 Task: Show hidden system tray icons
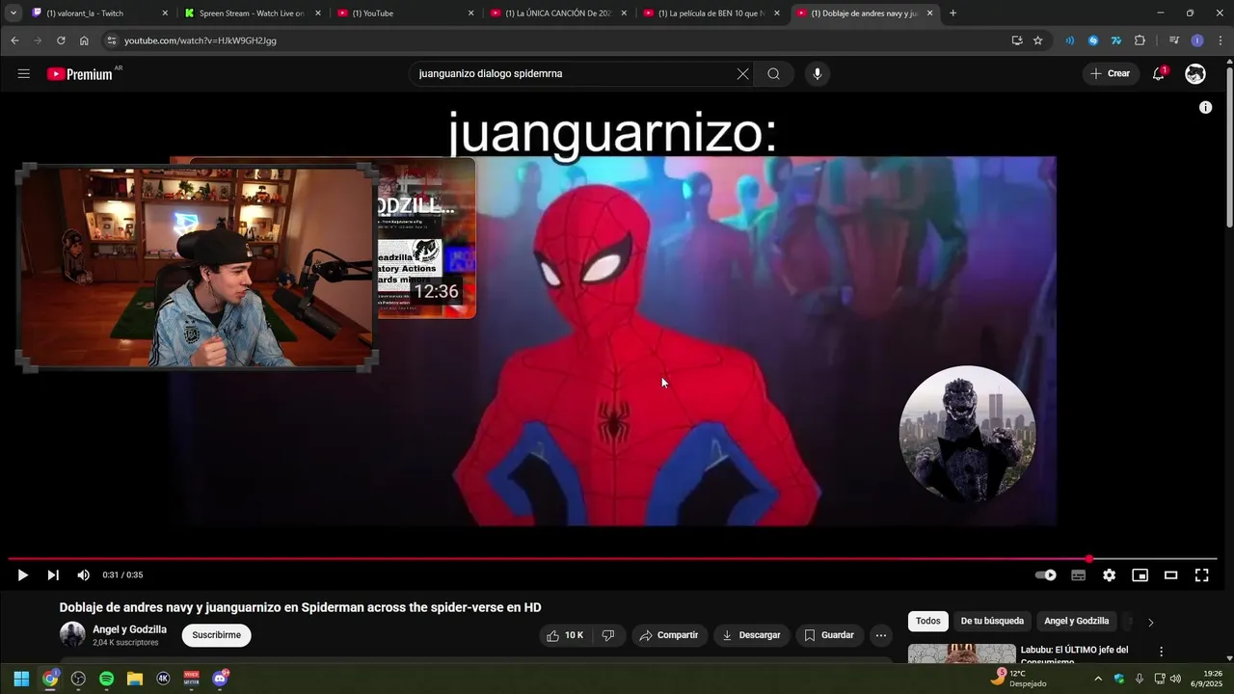pos(1097,679)
